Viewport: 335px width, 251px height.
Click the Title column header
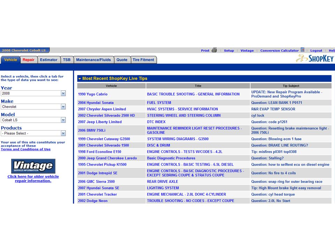click(198, 86)
